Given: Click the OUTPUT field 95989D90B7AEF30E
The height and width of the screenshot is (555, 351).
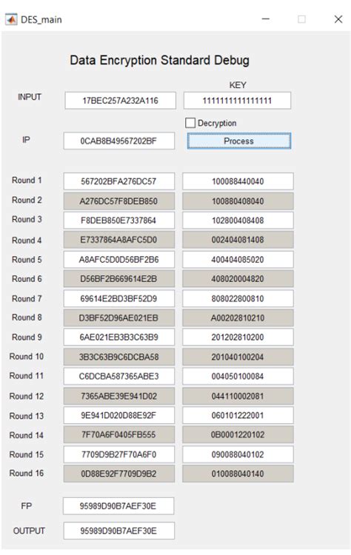Looking at the screenshot, I should [x=119, y=531].
